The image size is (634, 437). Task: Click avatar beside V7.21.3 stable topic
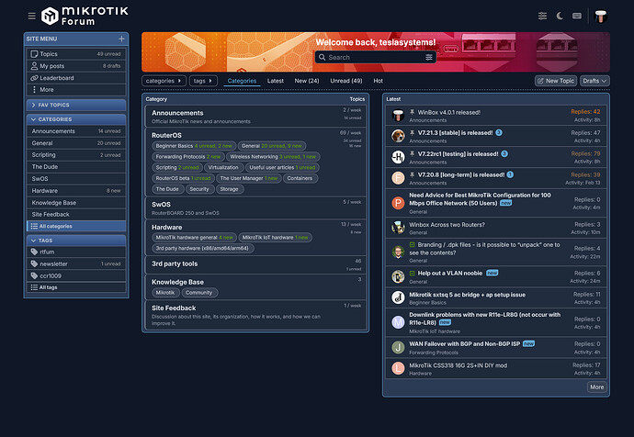(x=398, y=136)
